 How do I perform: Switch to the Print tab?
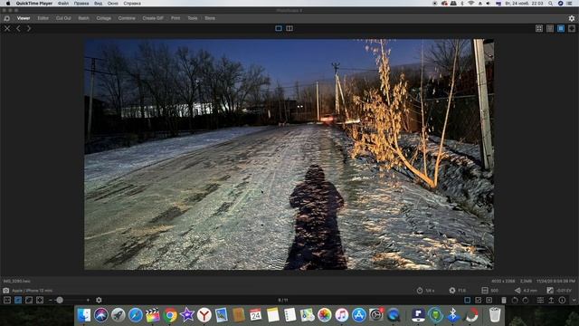click(176, 18)
